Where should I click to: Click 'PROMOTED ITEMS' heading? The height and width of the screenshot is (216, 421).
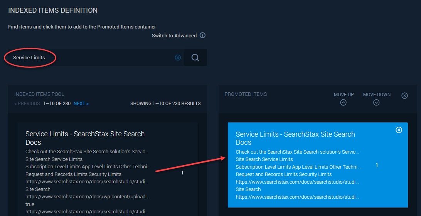(246, 94)
